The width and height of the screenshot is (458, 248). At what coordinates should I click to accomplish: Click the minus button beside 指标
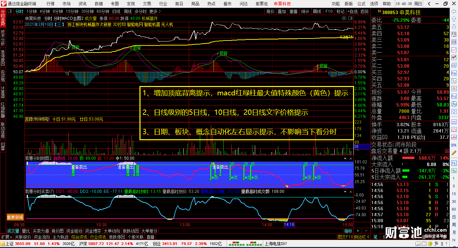coord(366,231)
